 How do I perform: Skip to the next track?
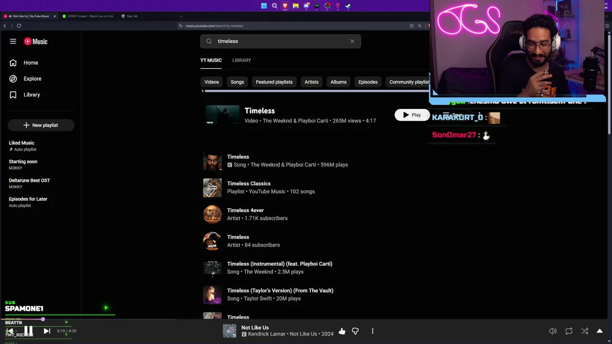pyautogui.click(x=47, y=331)
